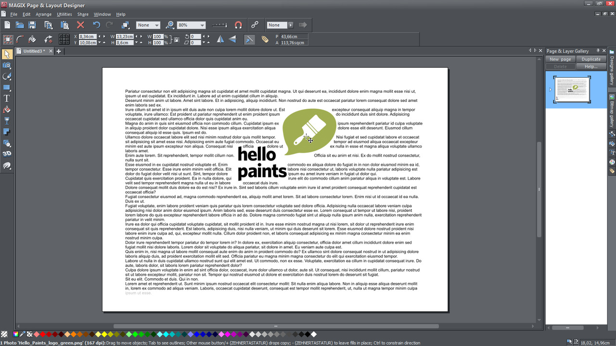Viewport: 616px width, 346px height.
Task: Flip the object horizontally
Action: [x=220, y=39]
